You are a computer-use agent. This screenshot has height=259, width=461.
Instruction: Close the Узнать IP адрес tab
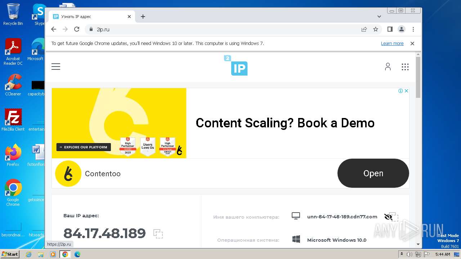tap(129, 17)
